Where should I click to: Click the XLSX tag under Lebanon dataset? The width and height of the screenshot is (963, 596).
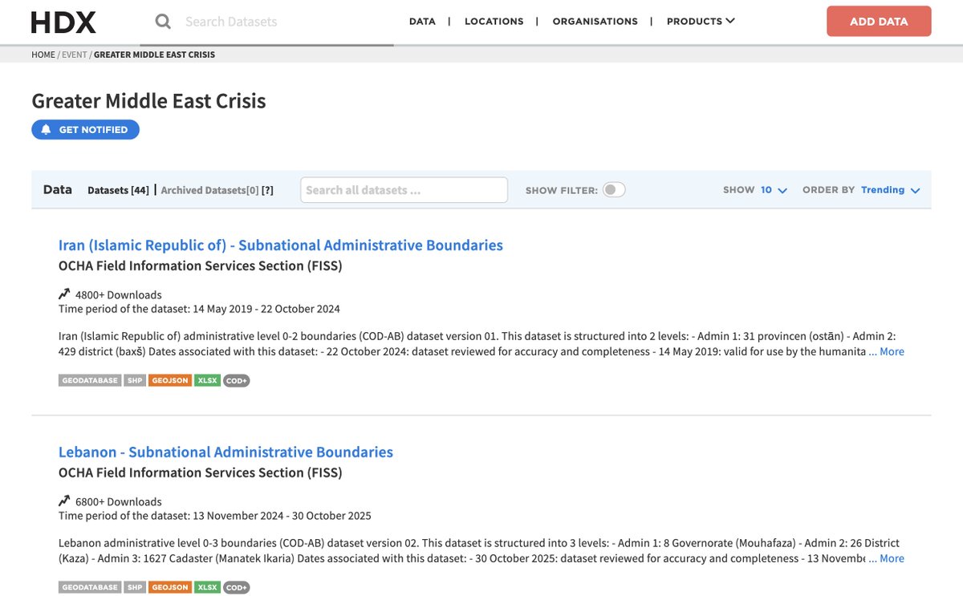click(206, 587)
